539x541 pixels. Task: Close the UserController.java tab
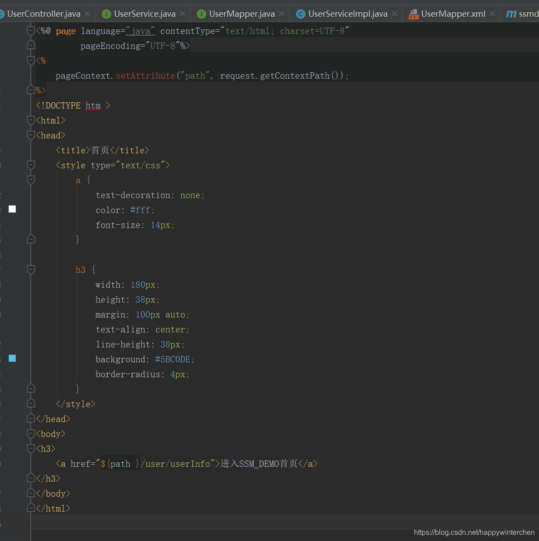(x=87, y=14)
